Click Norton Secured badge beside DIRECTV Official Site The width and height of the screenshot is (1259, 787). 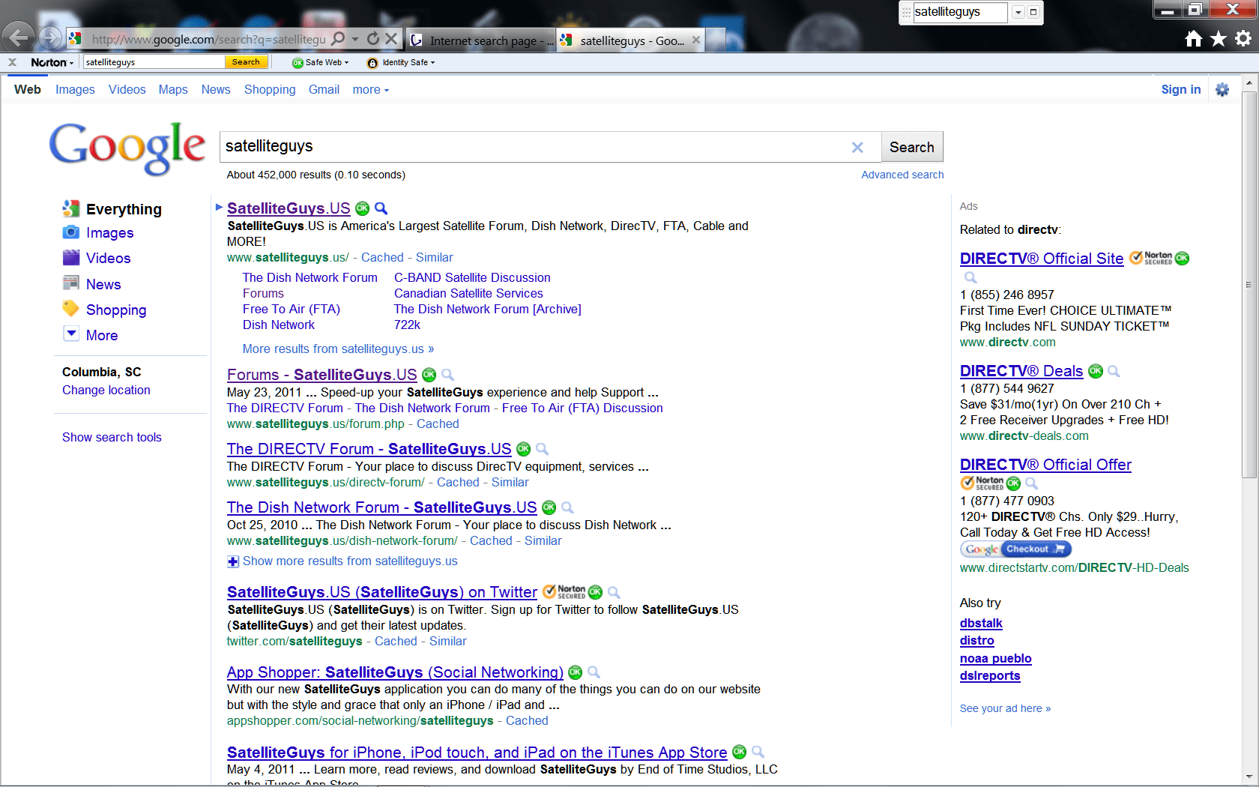(x=1151, y=258)
